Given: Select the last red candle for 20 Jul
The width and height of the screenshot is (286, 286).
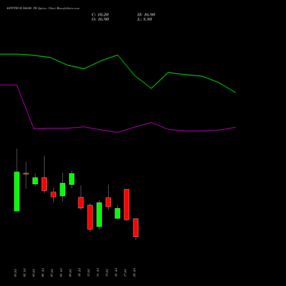Looking at the screenshot, I should point(136,228).
